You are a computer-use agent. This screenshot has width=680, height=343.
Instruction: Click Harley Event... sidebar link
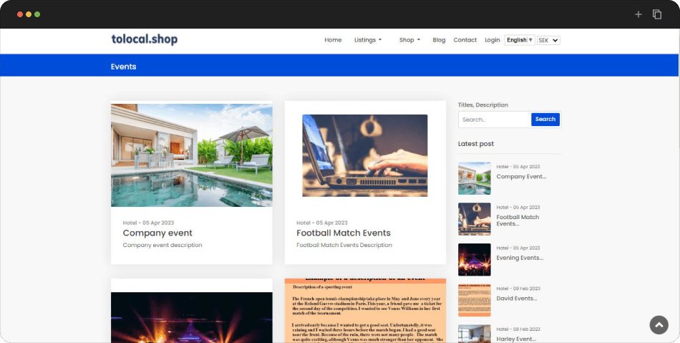click(516, 339)
